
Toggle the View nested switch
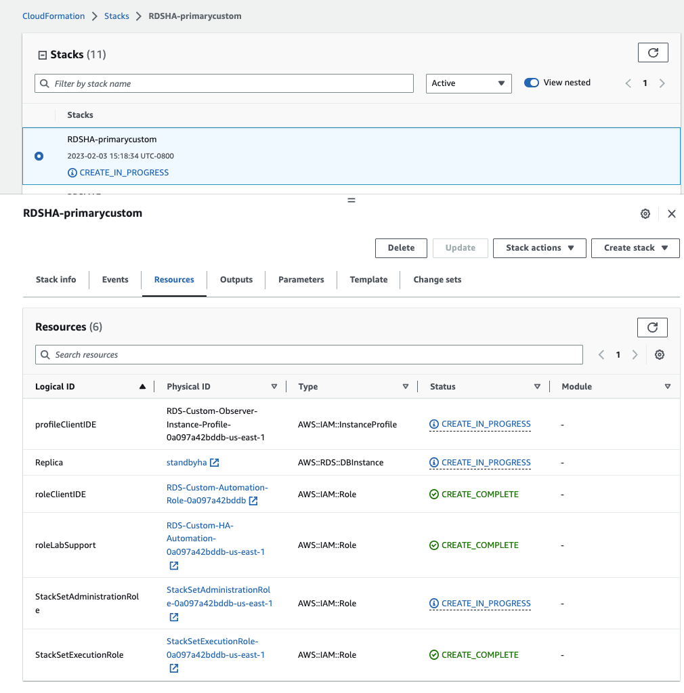532,83
